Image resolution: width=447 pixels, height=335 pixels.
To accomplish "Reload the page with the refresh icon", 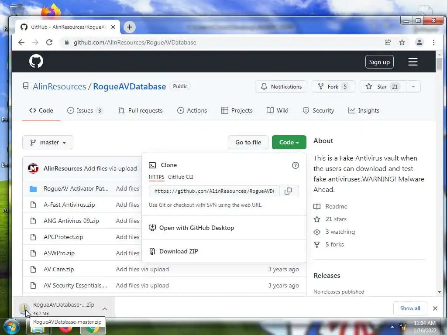I will tap(49, 42).
